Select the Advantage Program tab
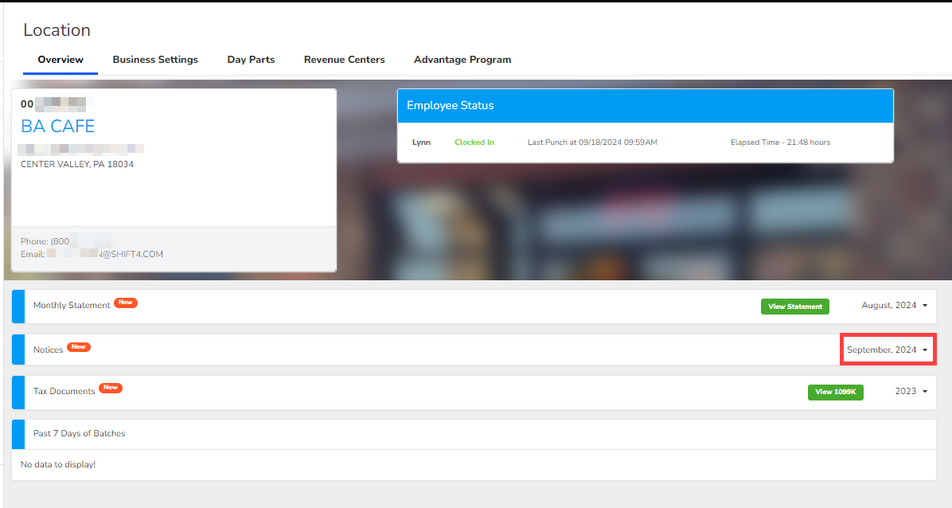Screen dimensions: 952x508 point(462,60)
